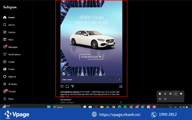Open Spotify from the system tray popup
This screenshot has height=120, width=192.
[165, 94]
